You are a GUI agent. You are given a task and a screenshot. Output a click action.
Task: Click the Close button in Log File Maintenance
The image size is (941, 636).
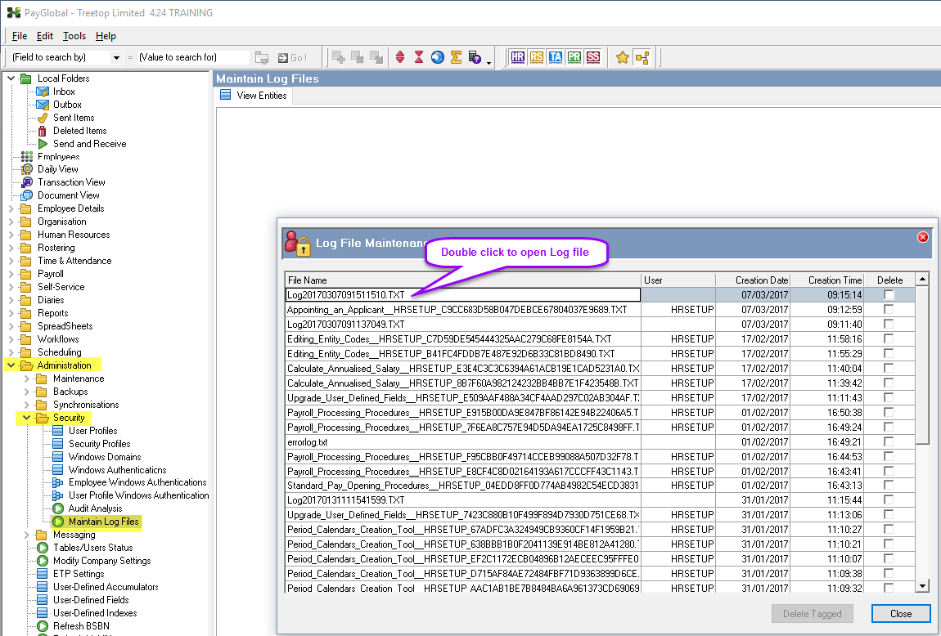coord(901,613)
